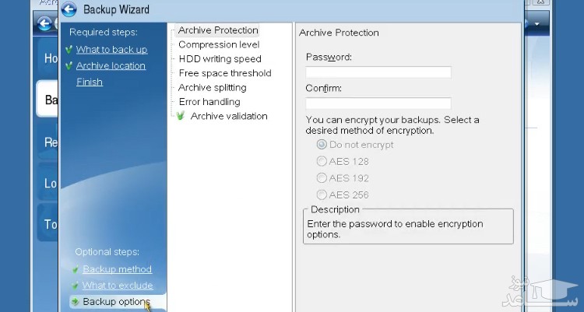Viewport: 584px width, 312px height.
Task: Open Error handling options
Action: tap(209, 102)
